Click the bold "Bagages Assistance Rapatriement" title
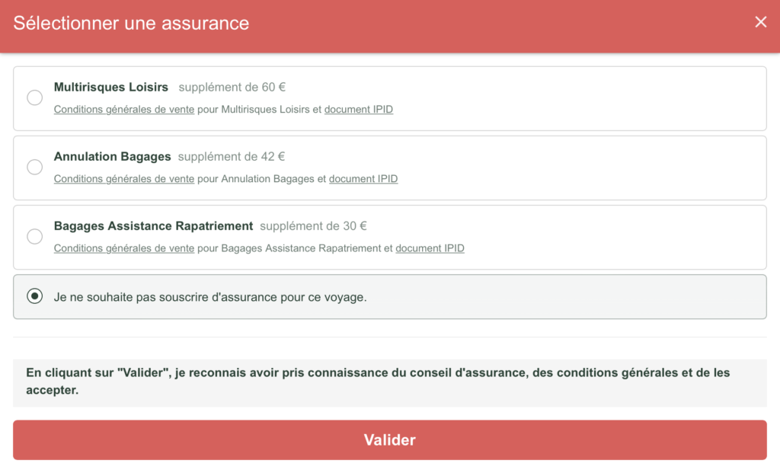 pyautogui.click(x=153, y=225)
